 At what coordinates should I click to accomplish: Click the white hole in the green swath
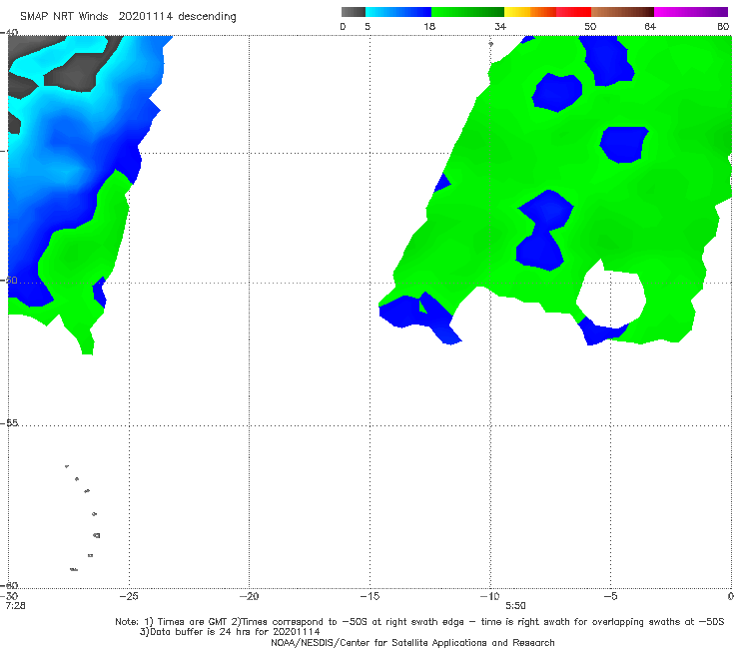click(x=611, y=299)
